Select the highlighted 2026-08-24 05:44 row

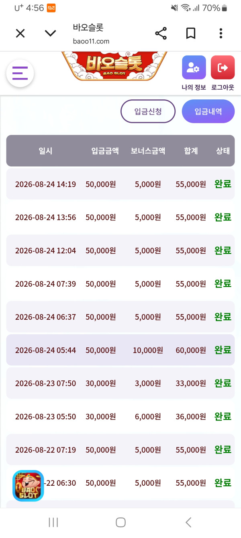(120, 350)
